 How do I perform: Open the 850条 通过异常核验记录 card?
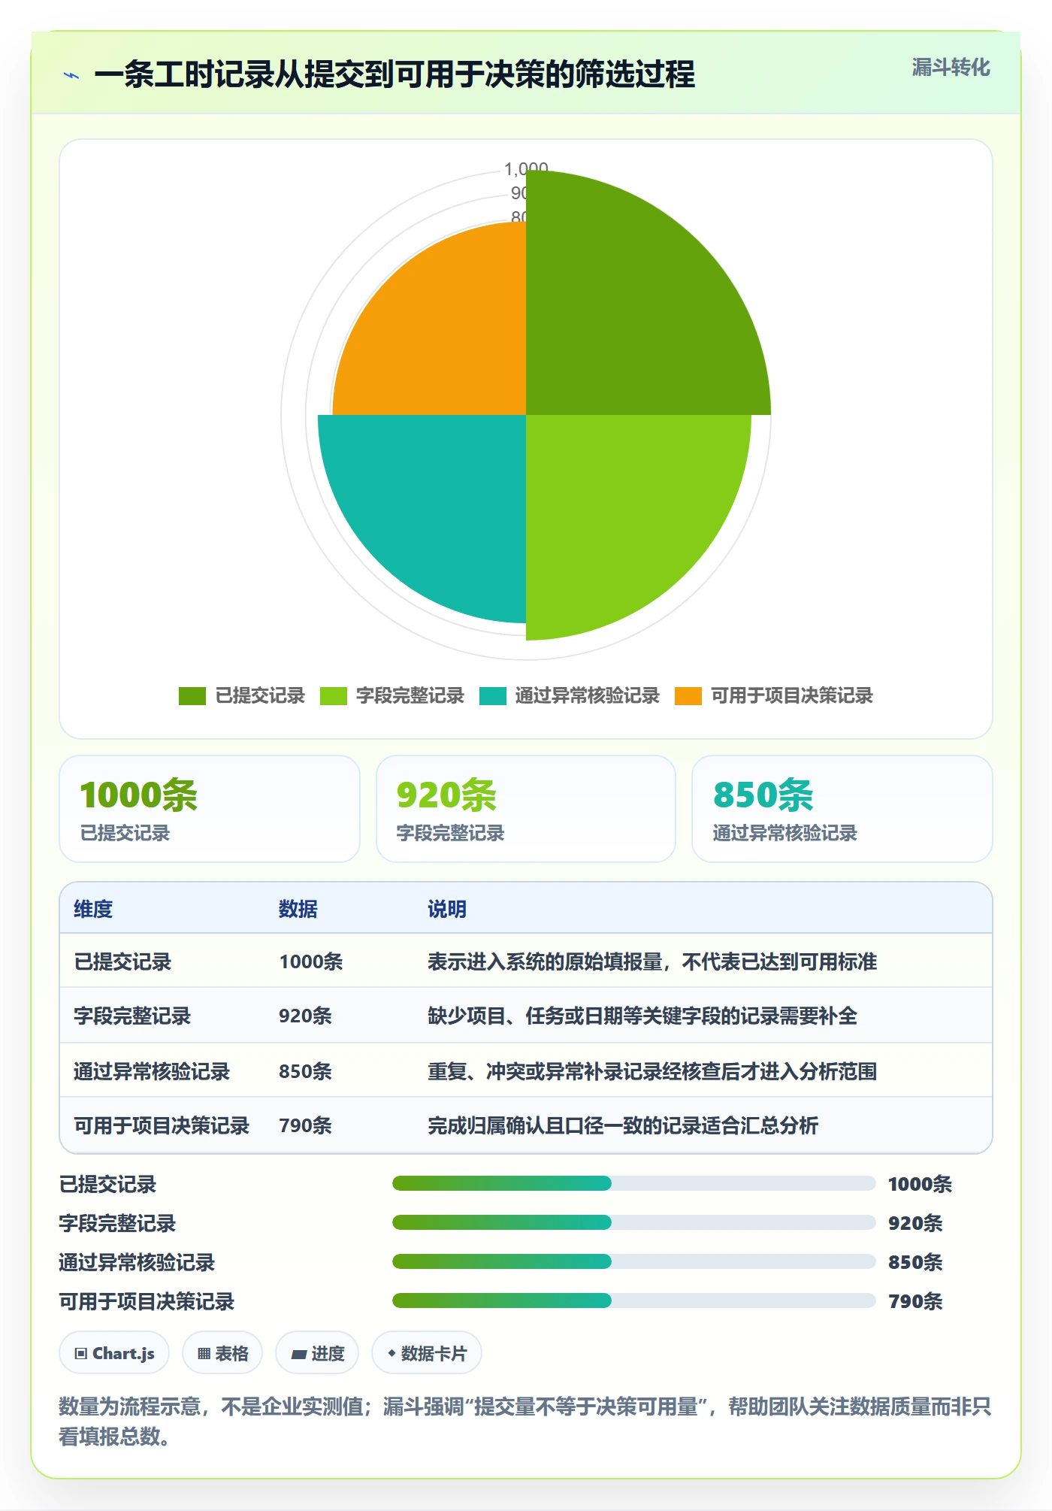tap(842, 809)
